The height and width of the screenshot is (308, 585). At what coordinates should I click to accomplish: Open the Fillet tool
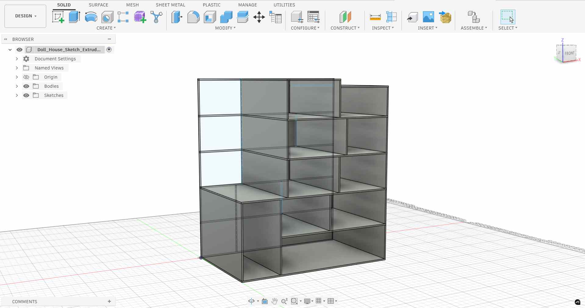click(193, 17)
